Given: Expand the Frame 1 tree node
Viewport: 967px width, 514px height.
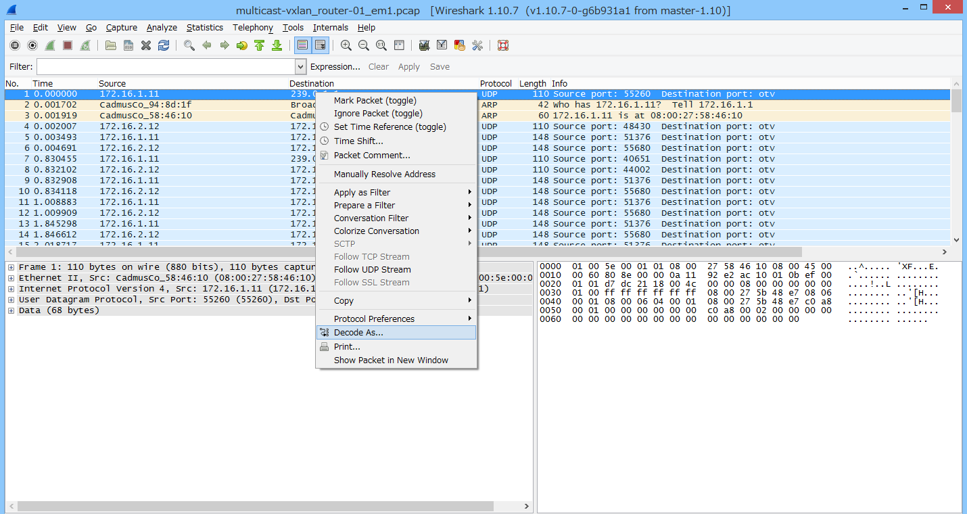Looking at the screenshot, I should (11, 268).
